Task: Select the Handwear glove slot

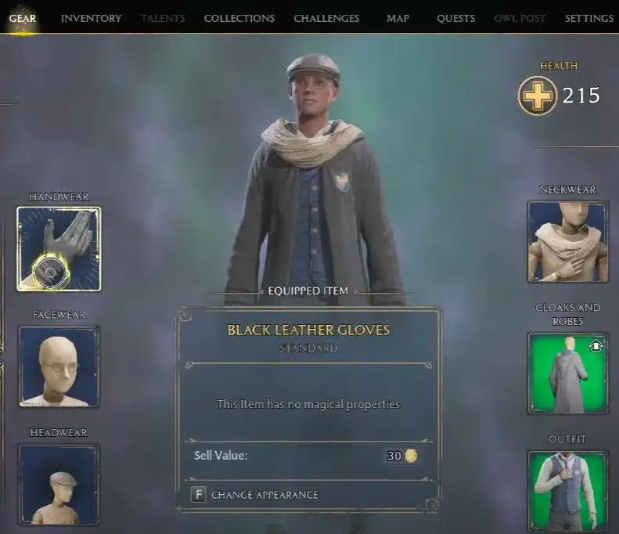Action: click(59, 249)
